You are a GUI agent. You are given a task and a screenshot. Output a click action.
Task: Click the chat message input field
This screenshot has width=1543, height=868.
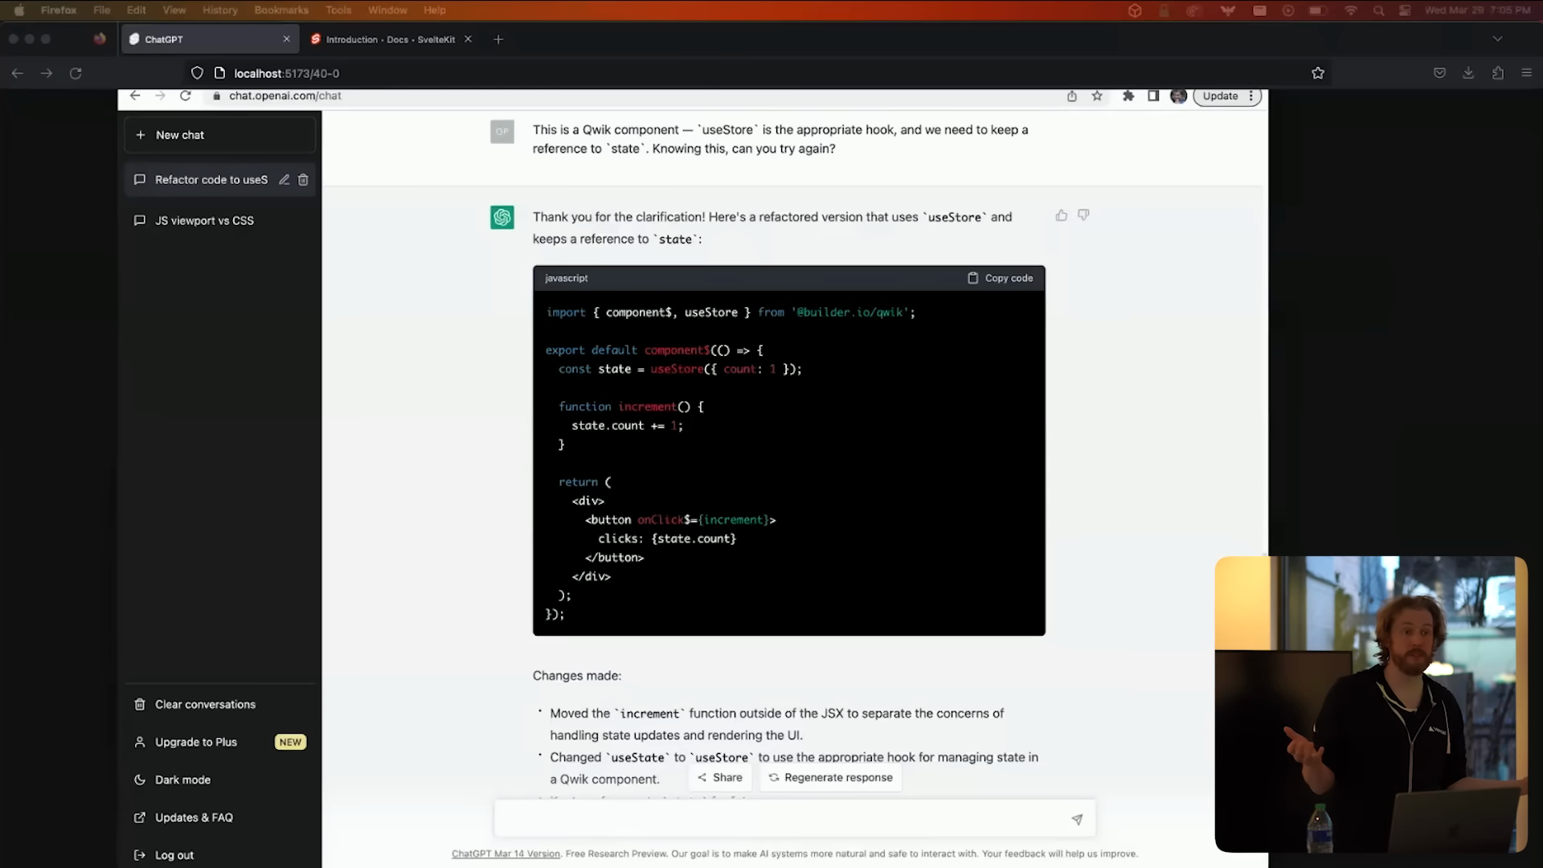coord(780,819)
